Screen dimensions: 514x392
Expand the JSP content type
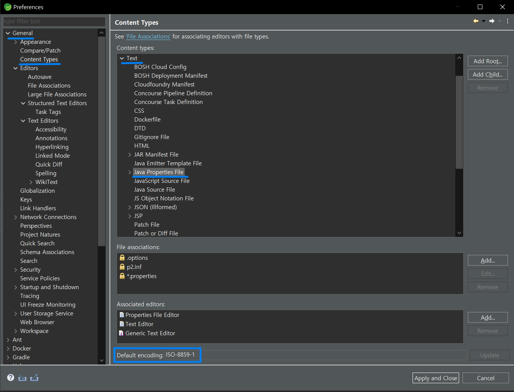pos(130,216)
